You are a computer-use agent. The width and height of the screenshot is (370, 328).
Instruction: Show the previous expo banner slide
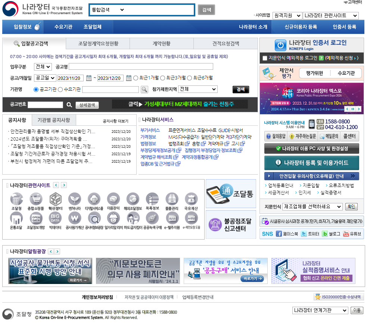[347, 109]
